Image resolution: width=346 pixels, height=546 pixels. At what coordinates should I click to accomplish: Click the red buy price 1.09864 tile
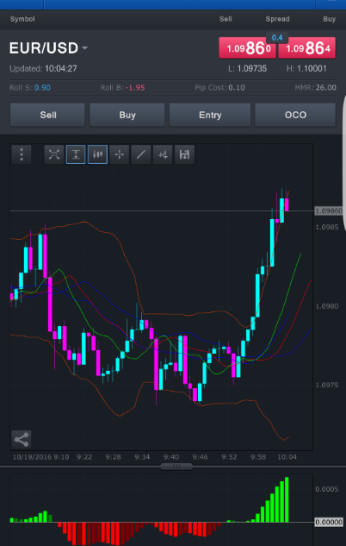coord(307,47)
